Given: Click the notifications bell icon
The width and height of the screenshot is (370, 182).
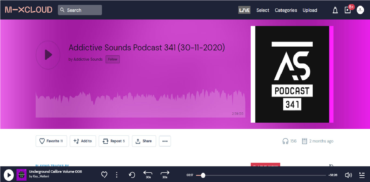Looking at the screenshot, I should [x=335, y=10].
